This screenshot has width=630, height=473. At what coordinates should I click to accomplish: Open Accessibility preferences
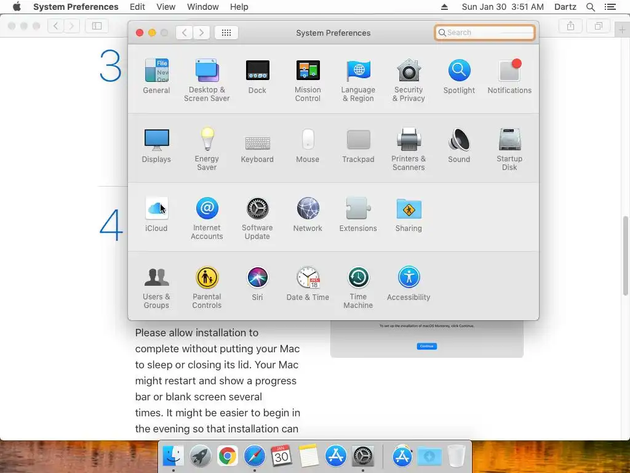[409, 283]
